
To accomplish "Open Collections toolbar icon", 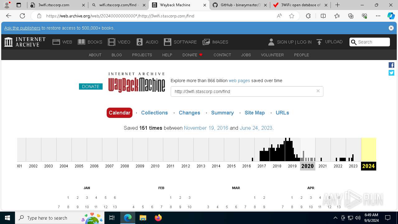I will pyautogui.click(x=351, y=16).
